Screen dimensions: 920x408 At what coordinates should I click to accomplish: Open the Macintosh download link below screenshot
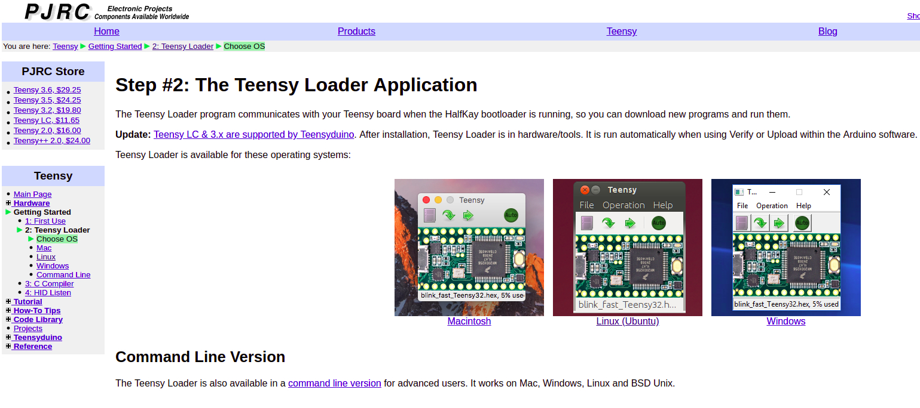coord(469,322)
